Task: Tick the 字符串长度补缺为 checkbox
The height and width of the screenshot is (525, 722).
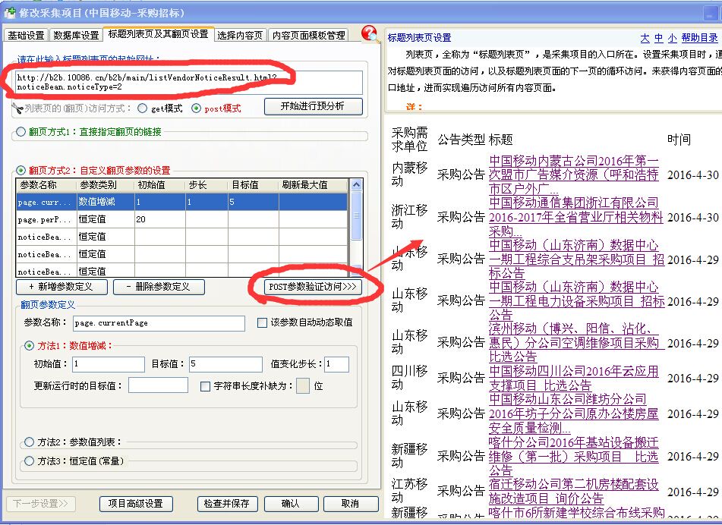Action: pos(206,386)
